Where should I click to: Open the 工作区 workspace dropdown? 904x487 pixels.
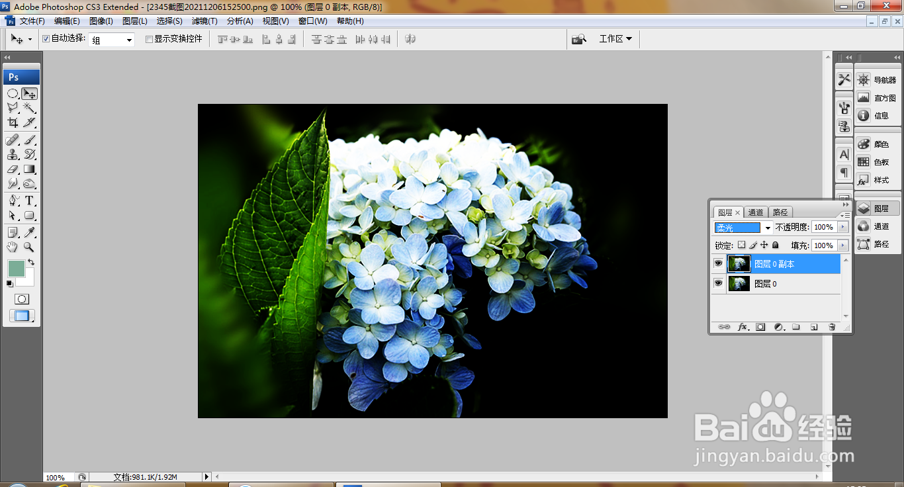(x=615, y=39)
